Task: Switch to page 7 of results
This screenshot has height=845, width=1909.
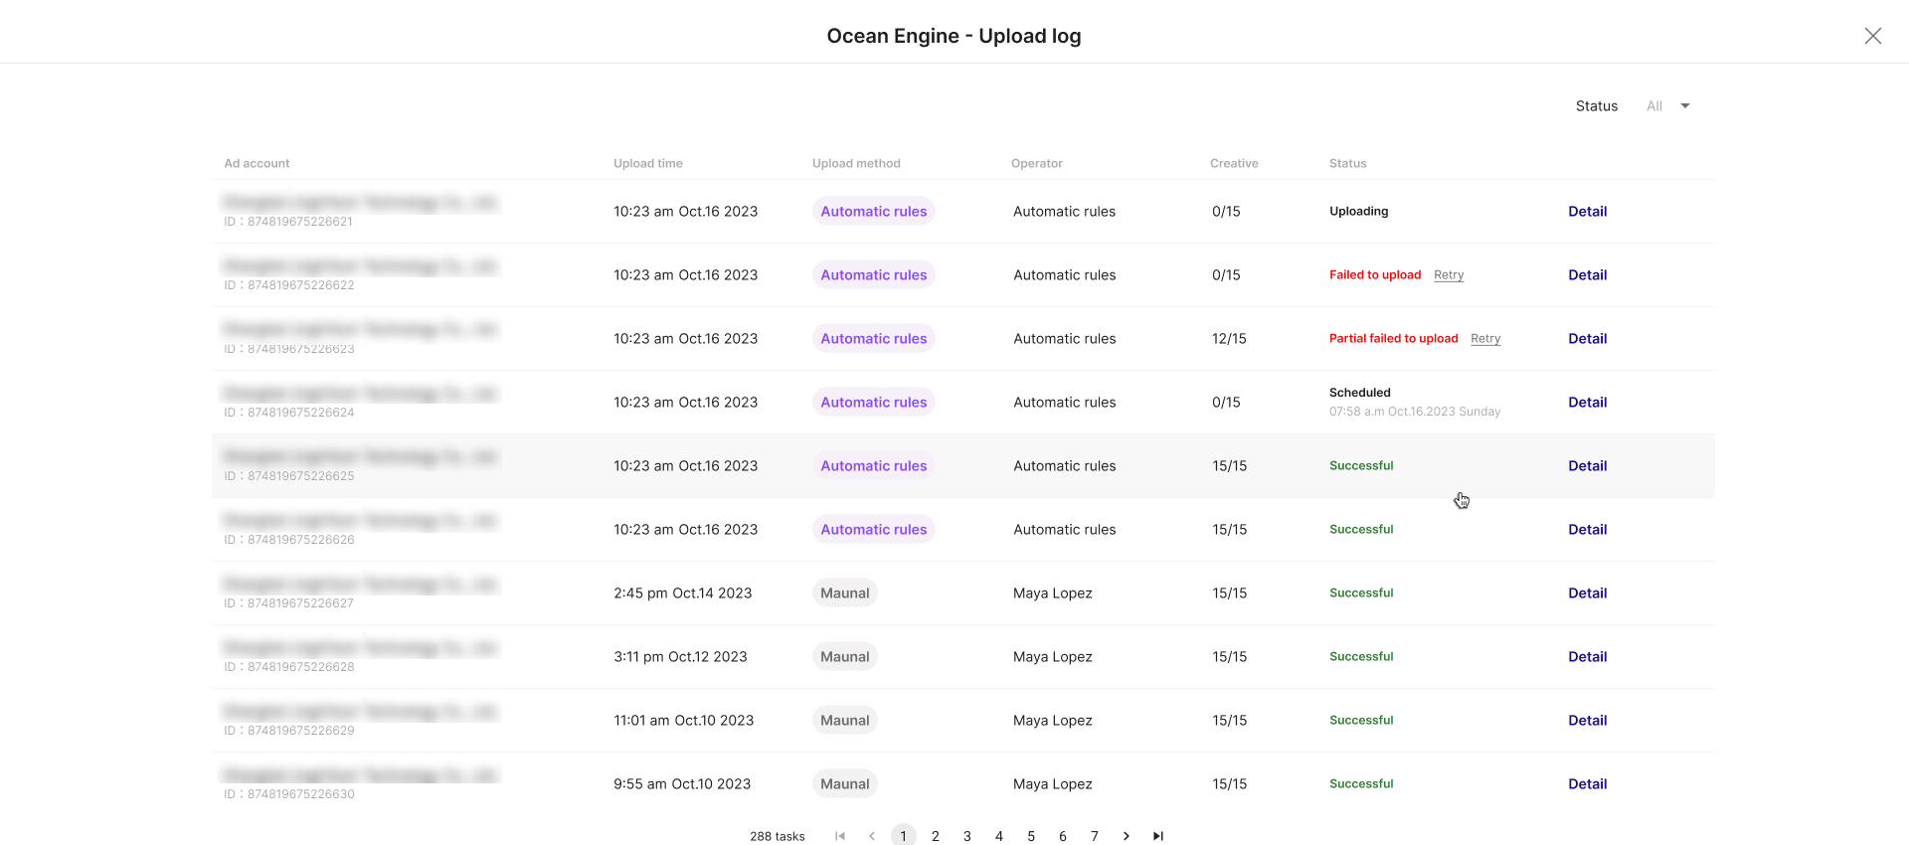Action: [x=1094, y=836]
